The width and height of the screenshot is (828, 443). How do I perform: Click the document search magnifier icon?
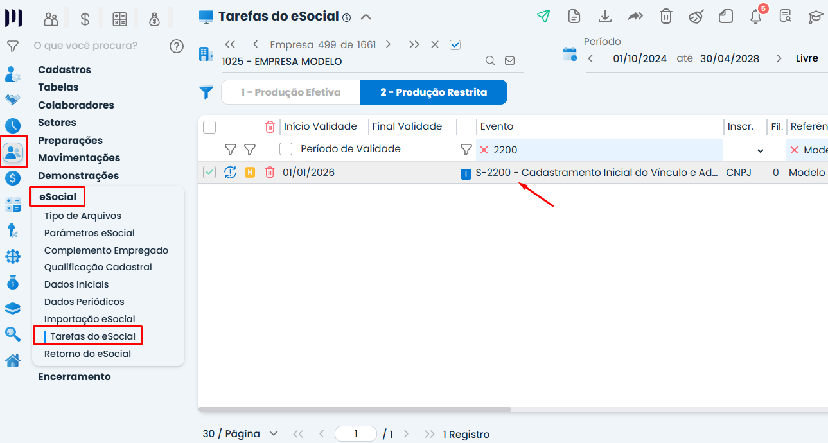click(x=785, y=17)
